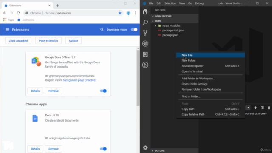Open the GitLens icon in activity bar
Image resolution: width=272 pixels, height=153 pixels.
(x=145, y=65)
